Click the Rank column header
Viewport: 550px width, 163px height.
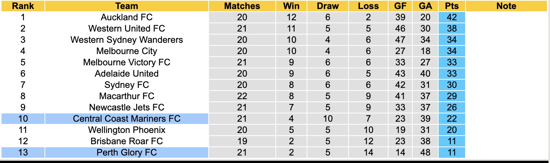tap(23, 6)
